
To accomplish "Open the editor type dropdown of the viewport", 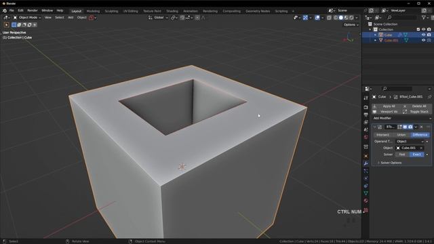I will (x=7, y=18).
